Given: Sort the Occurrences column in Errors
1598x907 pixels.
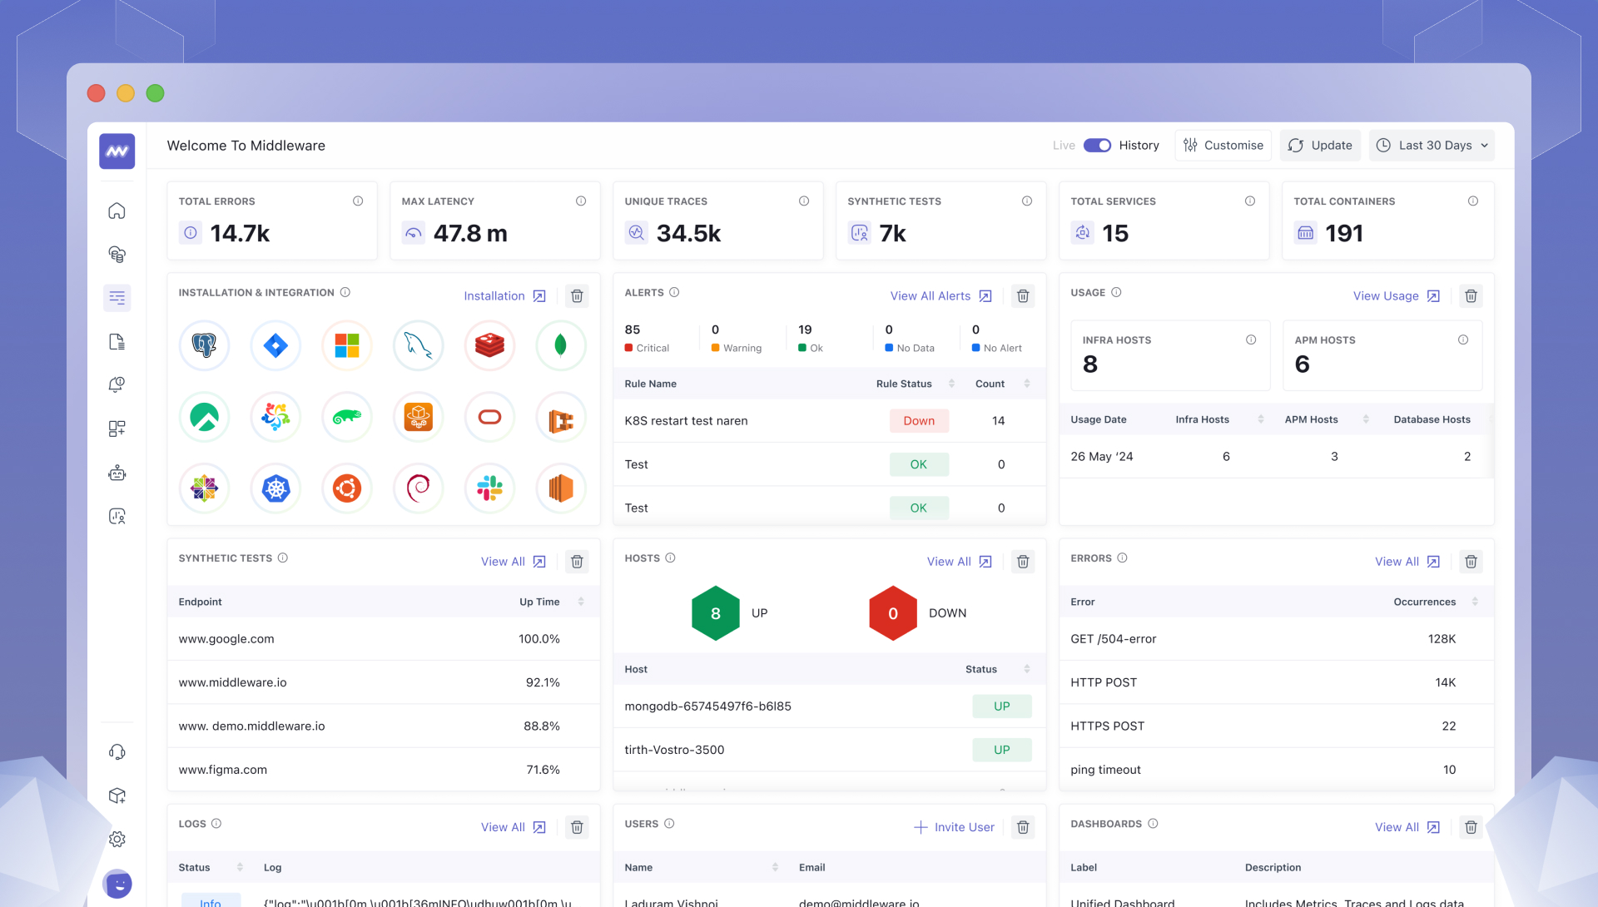Looking at the screenshot, I should point(1475,601).
